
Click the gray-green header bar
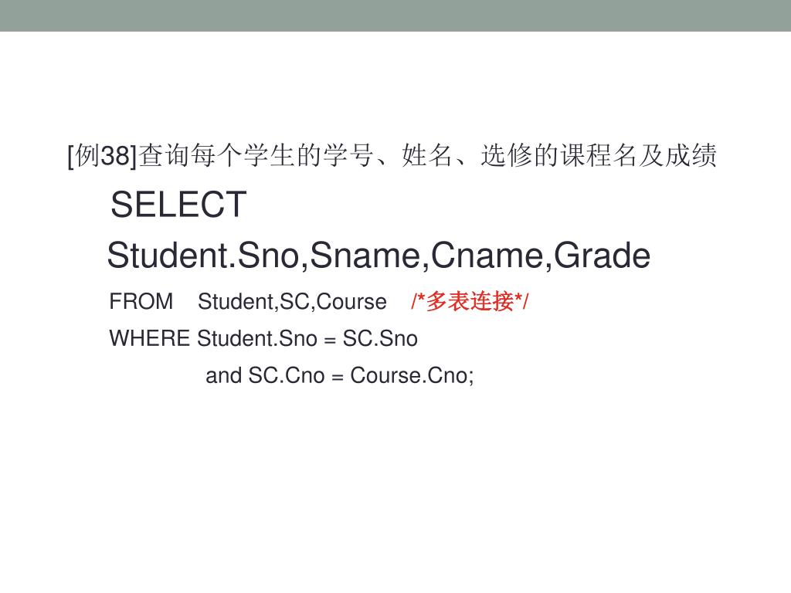(x=395, y=15)
